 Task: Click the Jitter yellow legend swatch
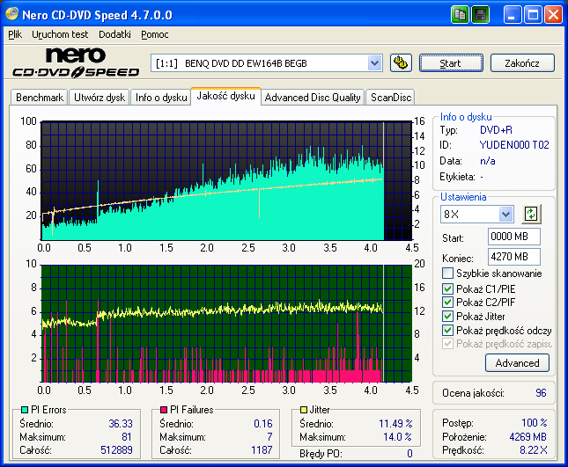point(304,410)
